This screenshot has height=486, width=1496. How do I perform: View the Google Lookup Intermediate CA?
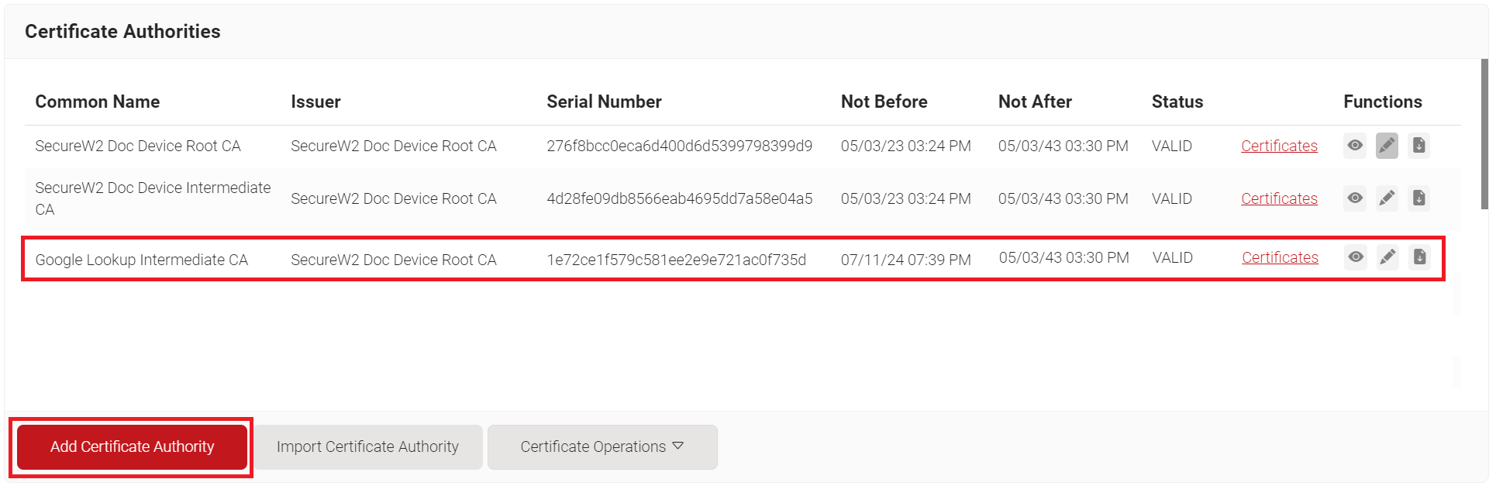coord(1355,257)
